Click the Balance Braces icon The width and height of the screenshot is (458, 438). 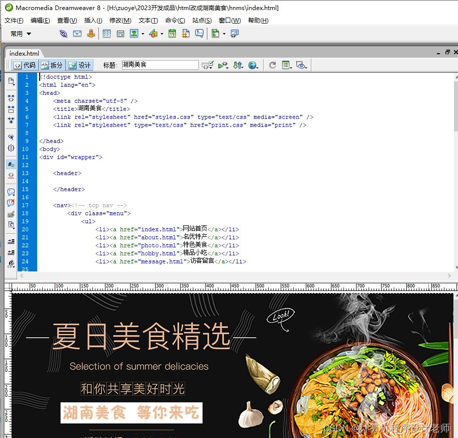tap(11, 148)
